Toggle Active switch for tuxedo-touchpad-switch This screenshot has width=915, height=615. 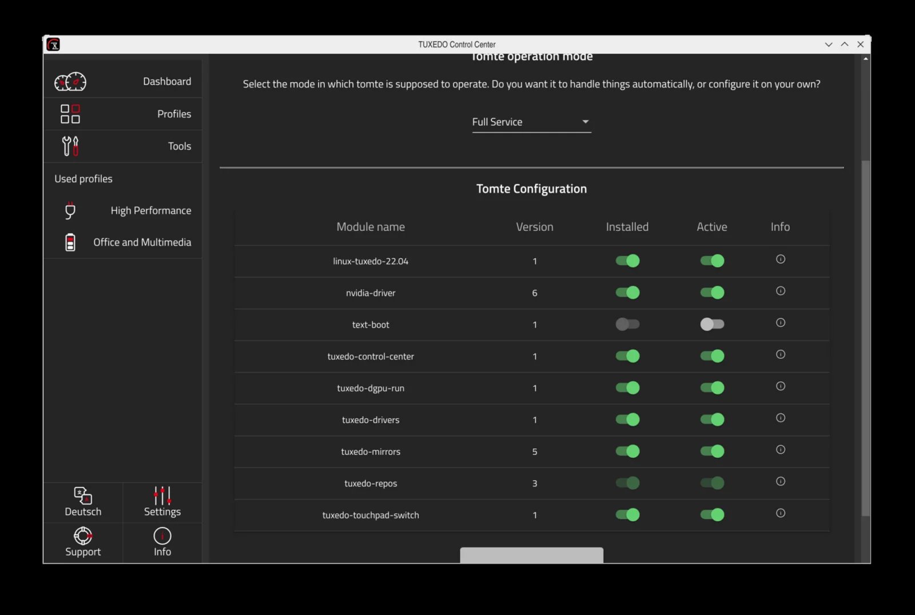pos(712,515)
